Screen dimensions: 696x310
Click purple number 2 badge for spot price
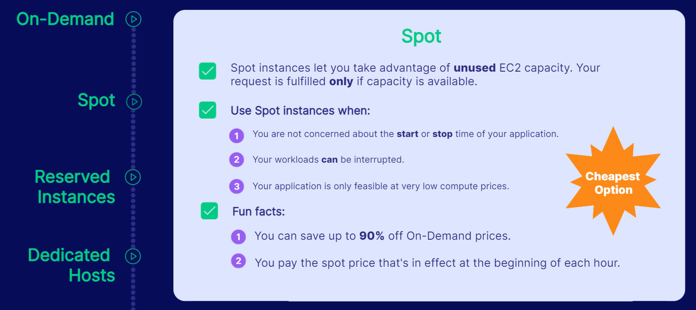(x=238, y=261)
